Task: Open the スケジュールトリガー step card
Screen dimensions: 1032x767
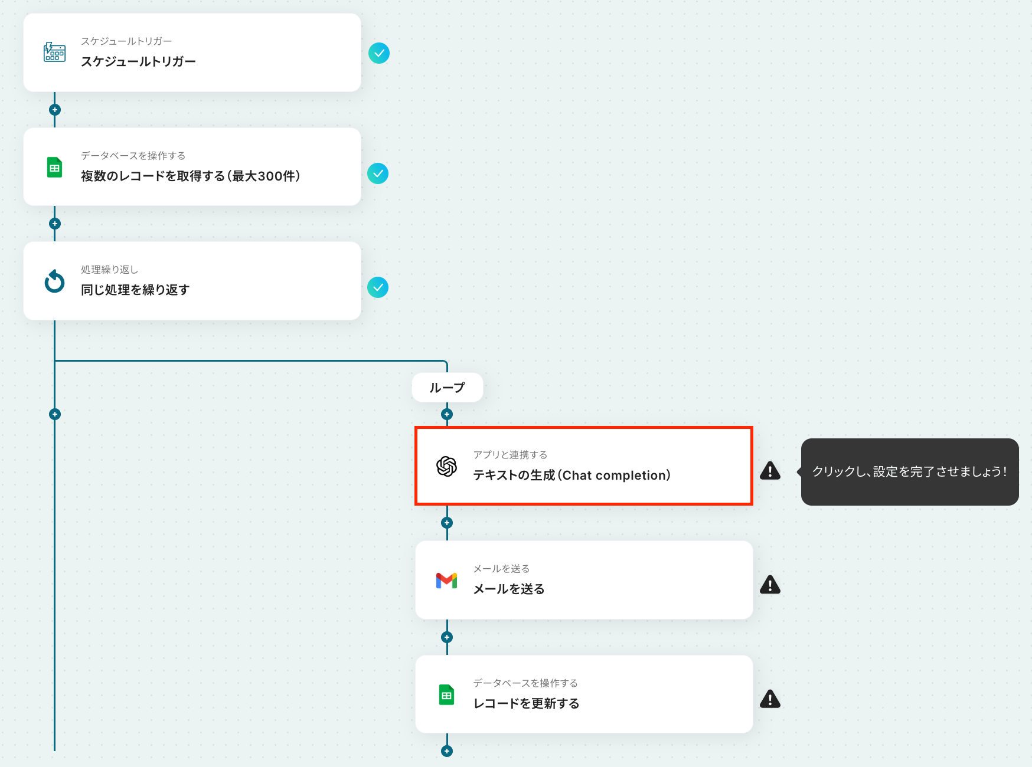Action: [x=192, y=53]
